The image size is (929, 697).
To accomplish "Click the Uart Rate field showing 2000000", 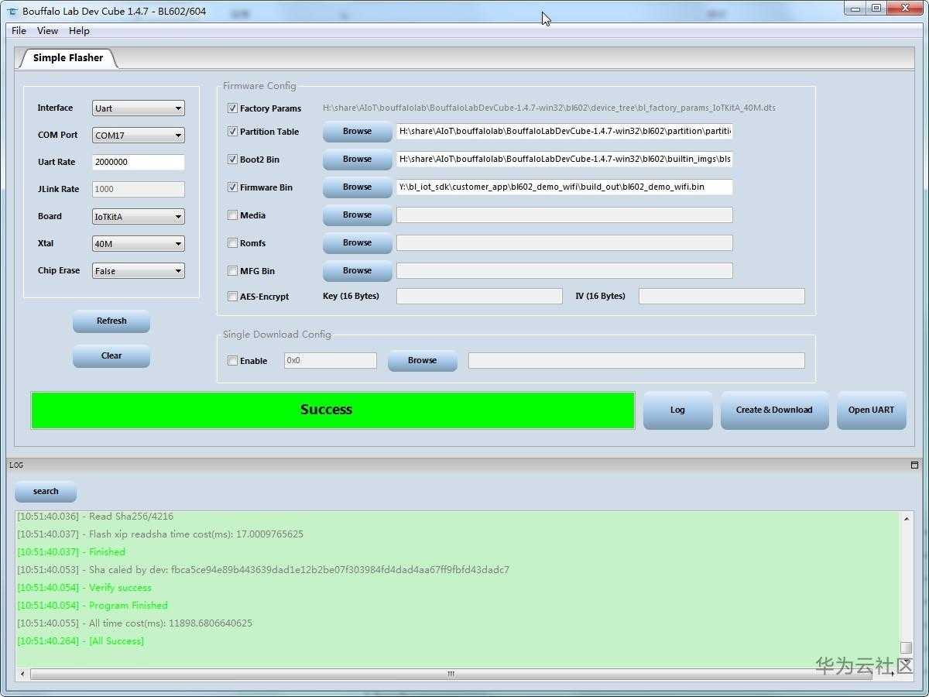I will pos(139,163).
